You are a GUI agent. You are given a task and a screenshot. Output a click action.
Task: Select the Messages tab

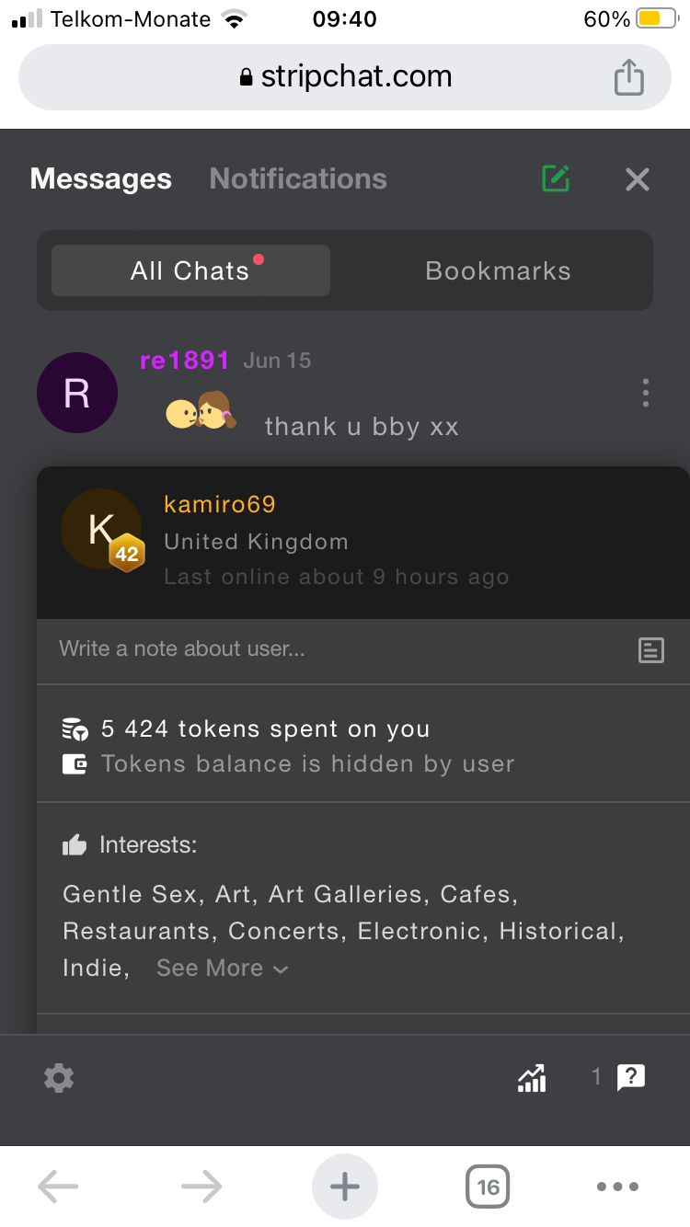pos(101,178)
